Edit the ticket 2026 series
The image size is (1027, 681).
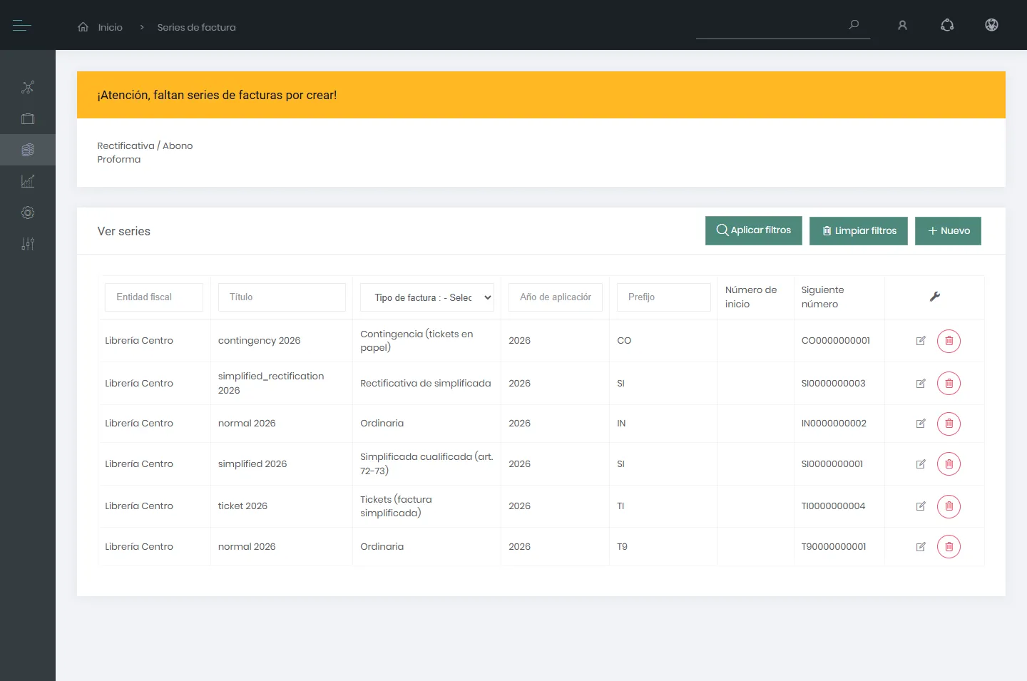[x=921, y=506]
